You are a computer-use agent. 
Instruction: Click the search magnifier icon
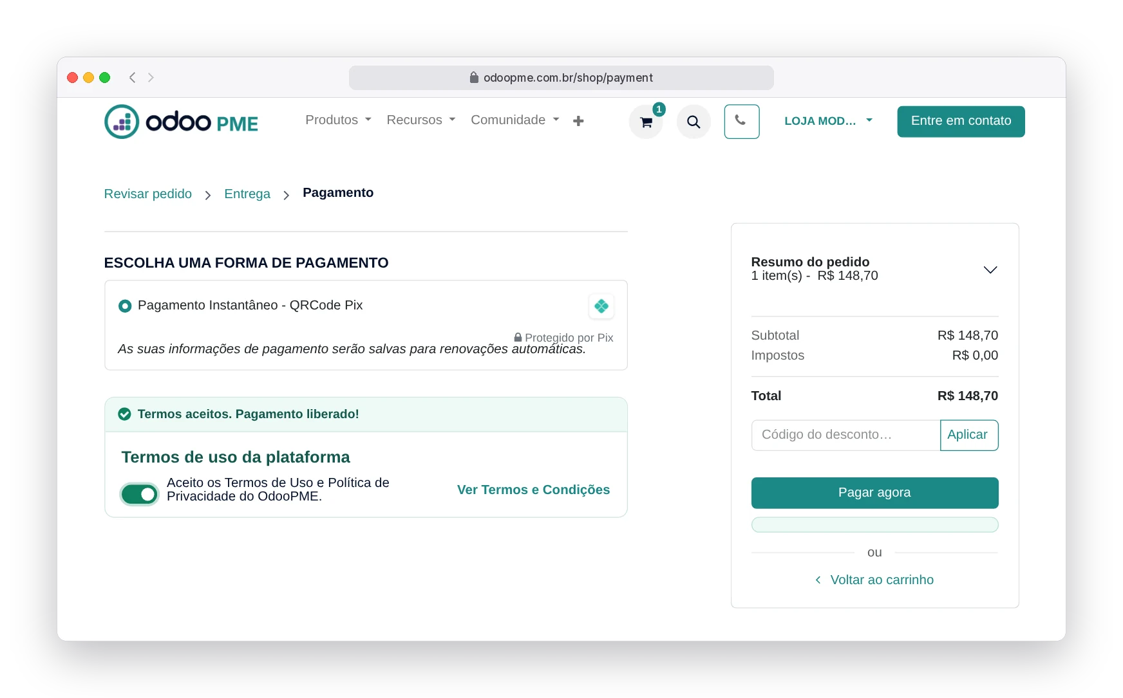pyautogui.click(x=694, y=122)
